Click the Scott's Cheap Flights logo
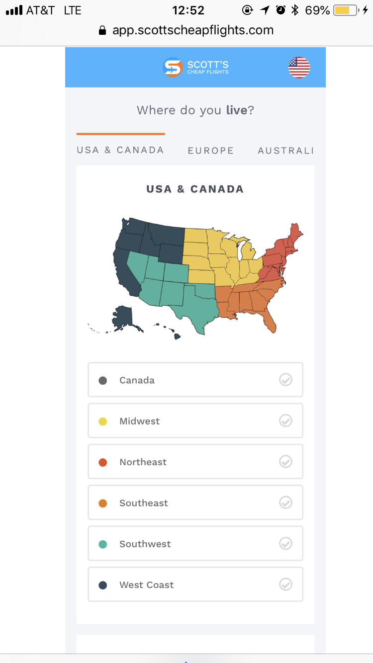 tap(195, 68)
